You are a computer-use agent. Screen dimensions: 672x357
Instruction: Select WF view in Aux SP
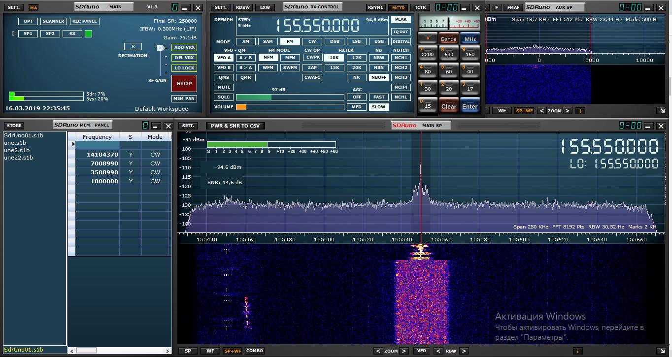pyautogui.click(x=502, y=111)
